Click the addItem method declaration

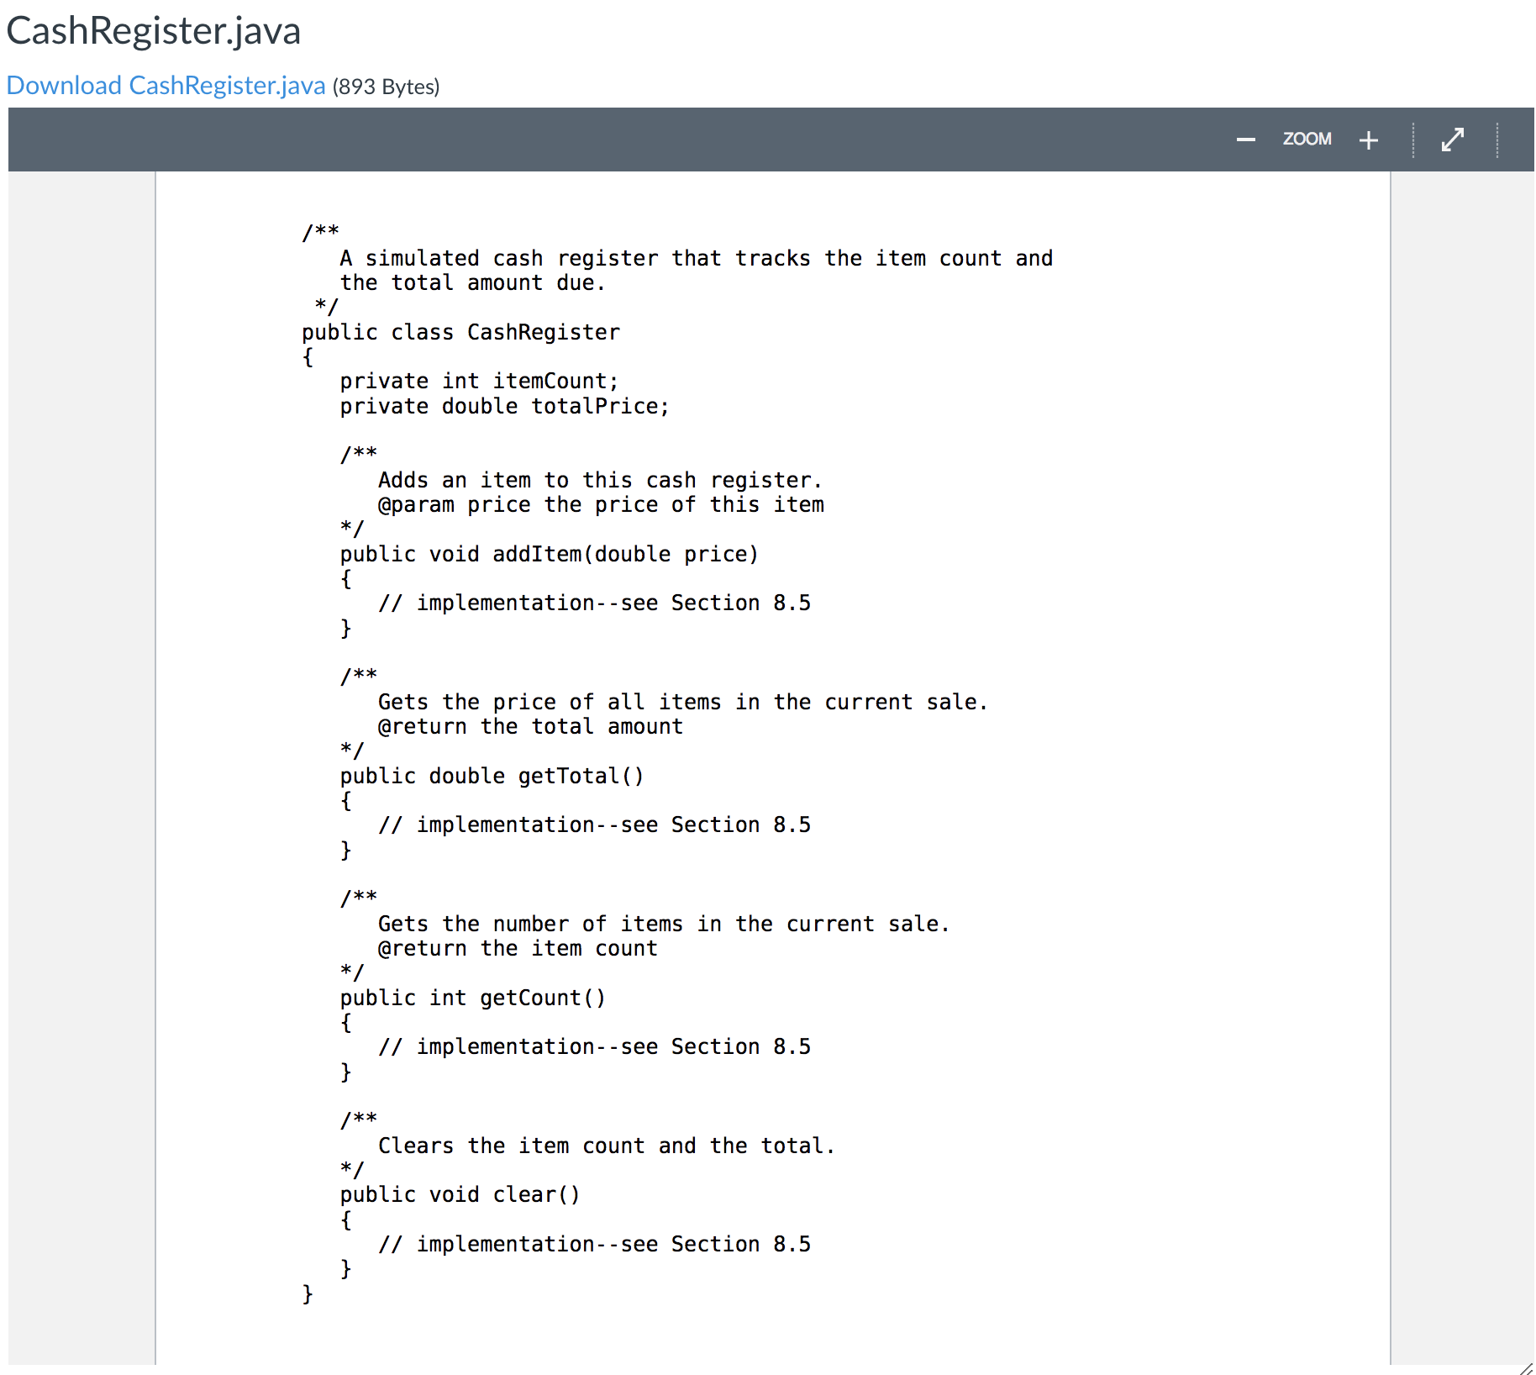coord(549,553)
